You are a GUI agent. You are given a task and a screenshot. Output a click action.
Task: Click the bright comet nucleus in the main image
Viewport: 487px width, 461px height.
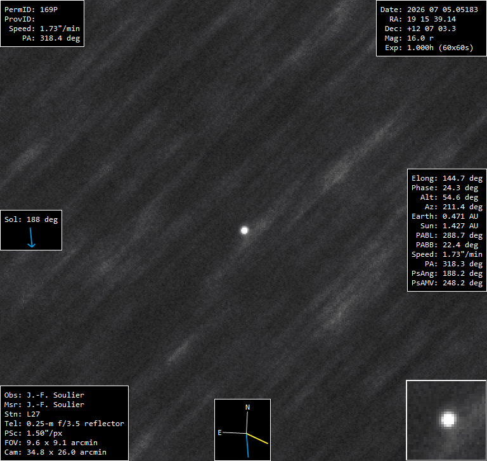pos(244,230)
